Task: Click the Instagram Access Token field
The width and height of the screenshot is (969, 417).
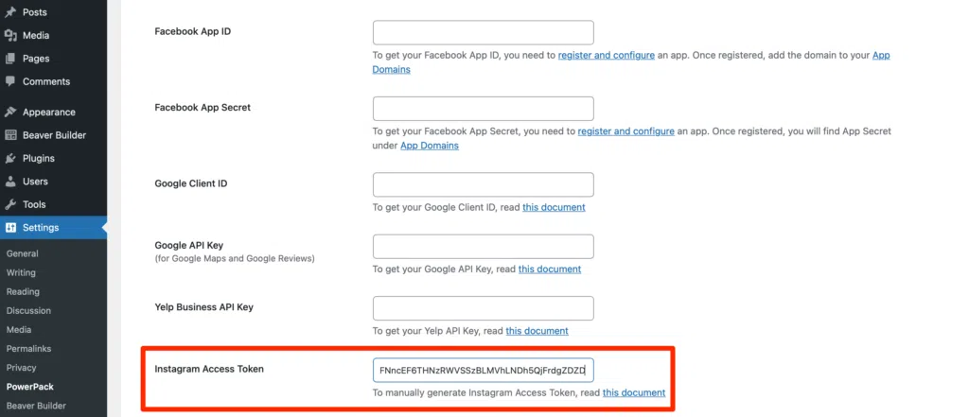Action: click(483, 370)
